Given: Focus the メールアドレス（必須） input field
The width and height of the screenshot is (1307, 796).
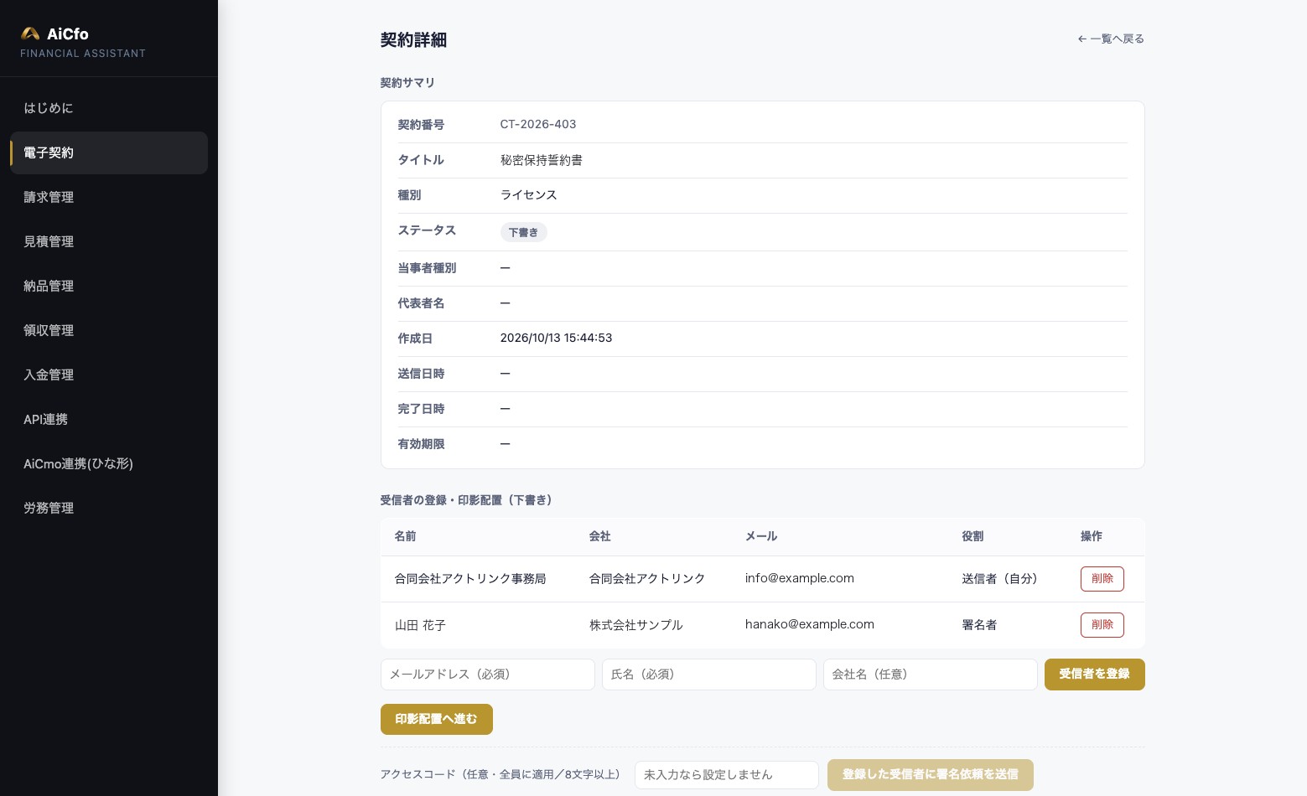Looking at the screenshot, I should pos(488,675).
